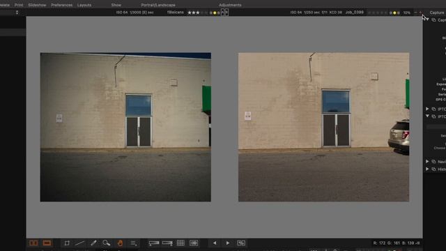Click the yellow color label on left image
Screen dimensions: 446x251
pyautogui.click(x=215, y=13)
